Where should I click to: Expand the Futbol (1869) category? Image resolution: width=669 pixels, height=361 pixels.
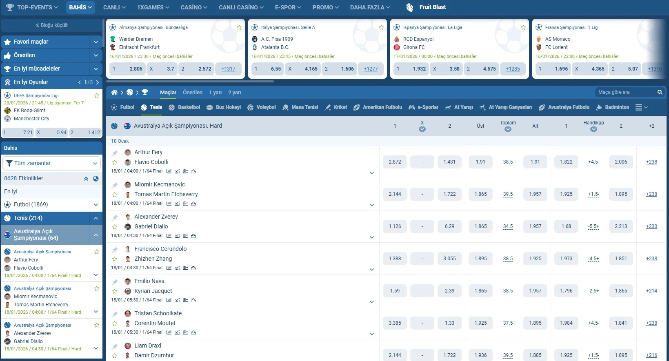click(96, 205)
